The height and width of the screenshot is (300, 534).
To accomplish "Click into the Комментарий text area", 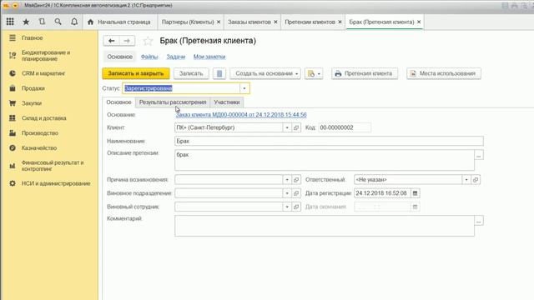I will pos(325,226).
